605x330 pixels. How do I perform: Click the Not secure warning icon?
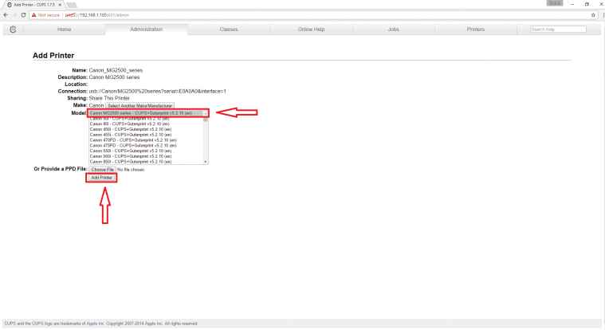coord(34,15)
